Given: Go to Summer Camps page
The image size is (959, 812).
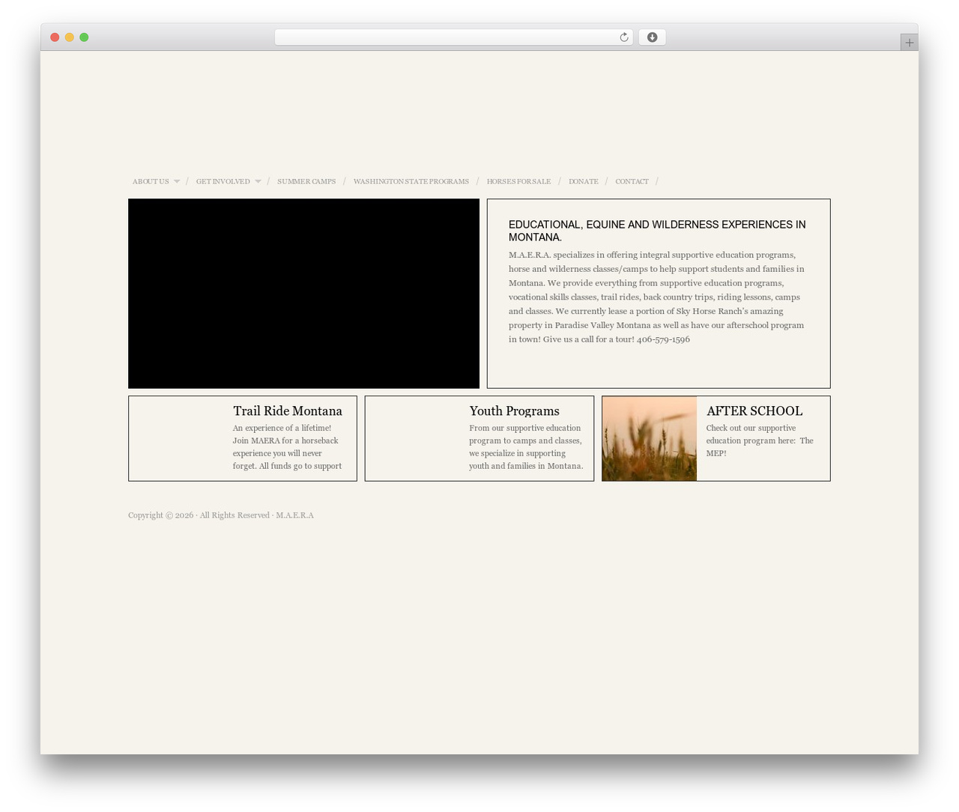Looking at the screenshot, I should (306, 181).
